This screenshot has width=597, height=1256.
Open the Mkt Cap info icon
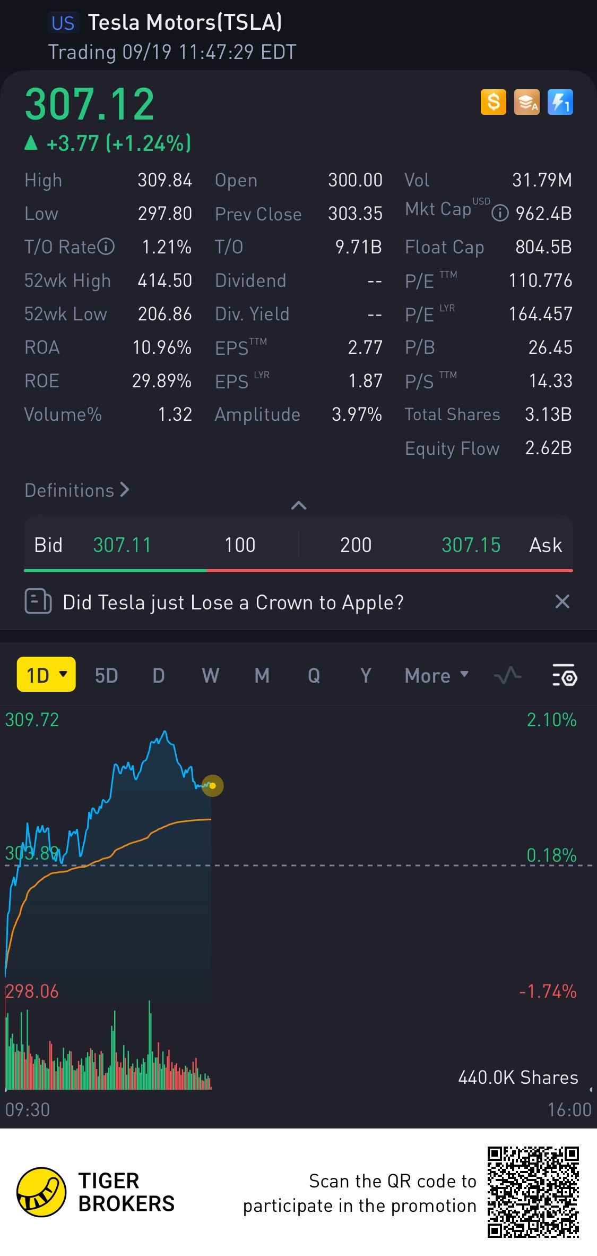click(x=500, y=214)
